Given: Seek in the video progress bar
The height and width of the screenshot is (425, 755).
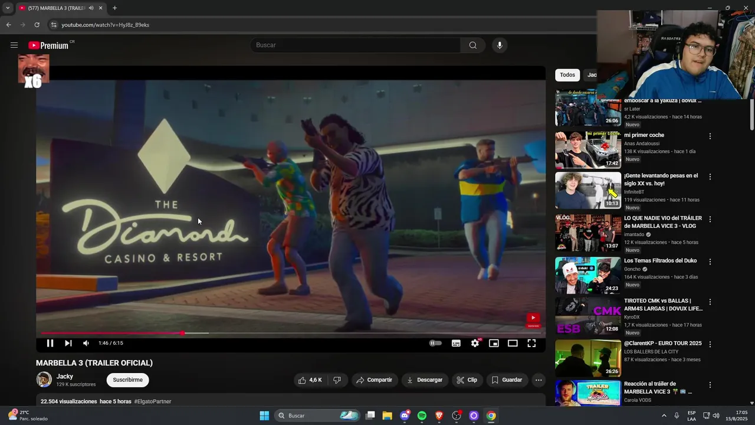Looking at the screenshot, I should coord(290,334).
